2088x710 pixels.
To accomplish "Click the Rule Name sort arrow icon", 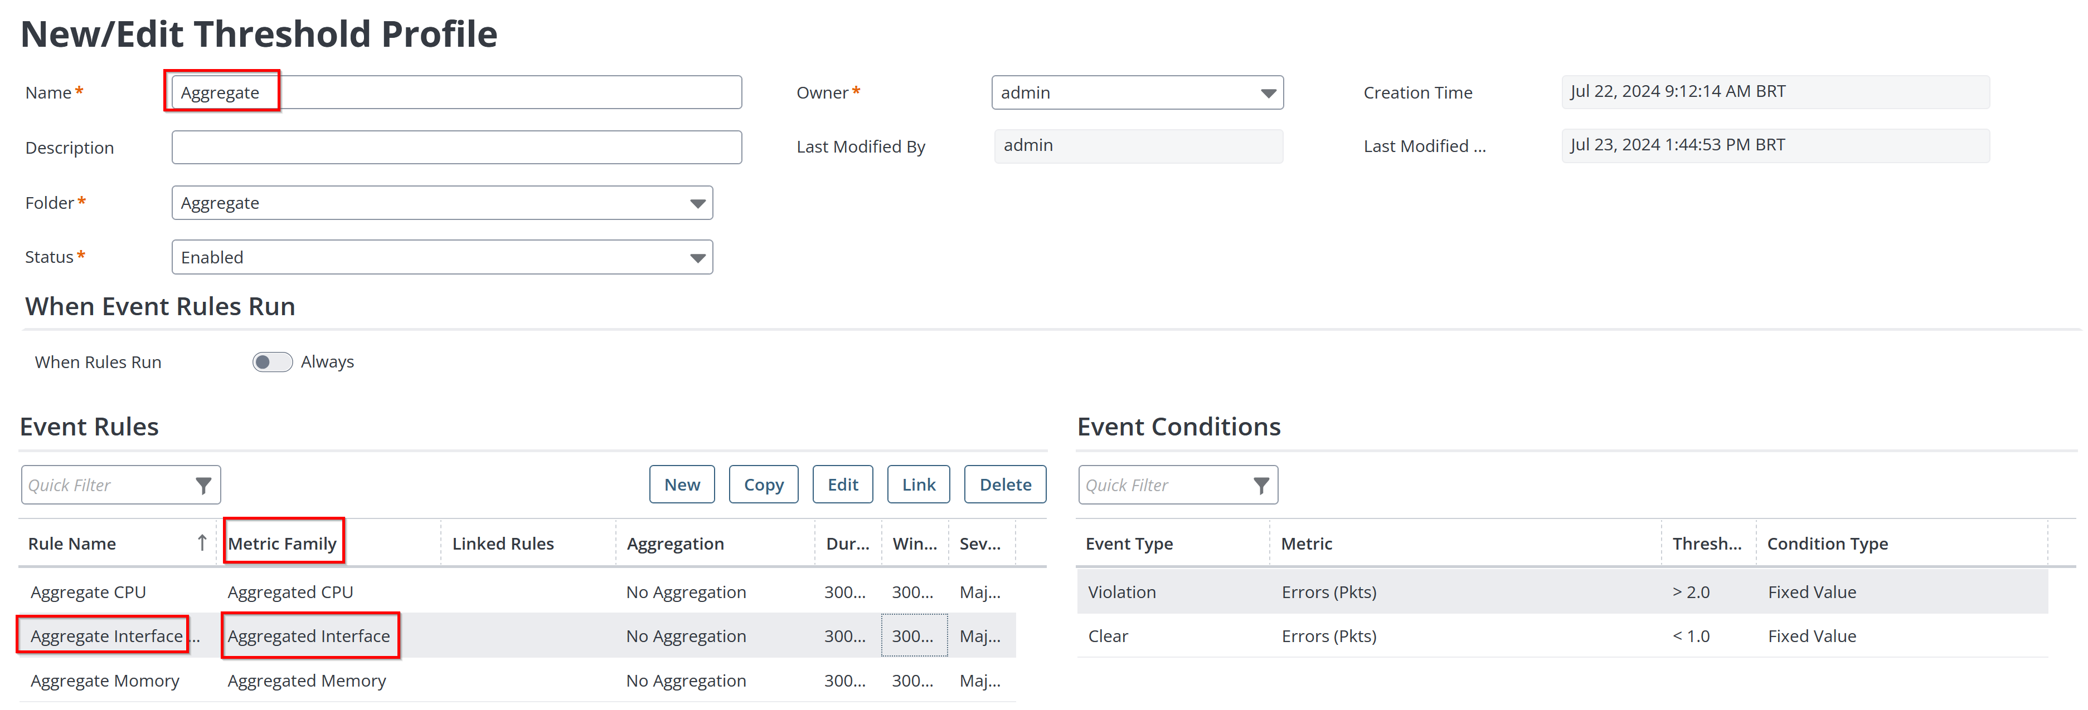I will (x=202, y=543).
